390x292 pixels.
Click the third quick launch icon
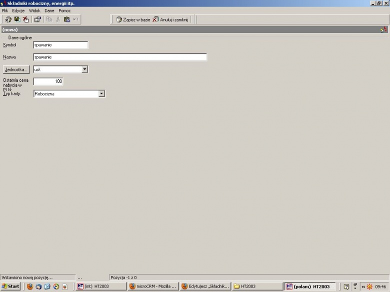(47, 287)
